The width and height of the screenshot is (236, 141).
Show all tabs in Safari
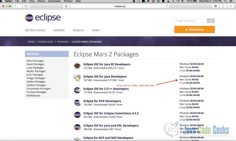pos(231,6)
